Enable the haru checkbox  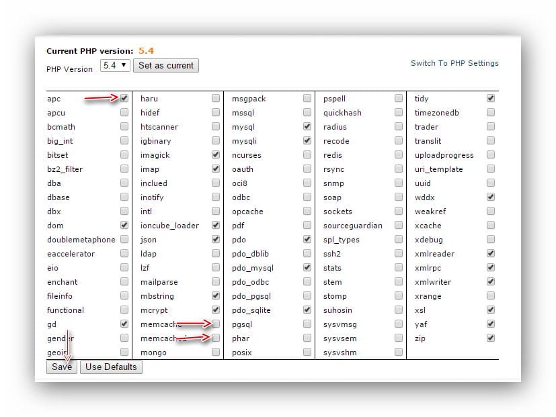(216, 98)
